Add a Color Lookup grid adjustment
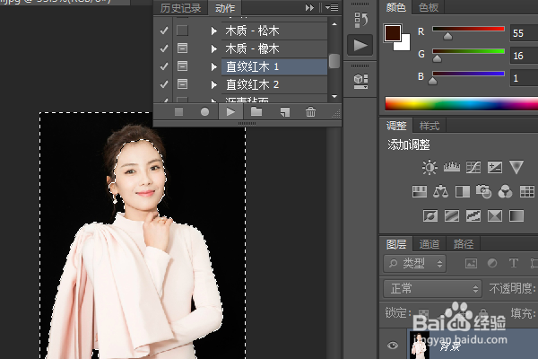 pyautogui.click(x=527, y=192)
